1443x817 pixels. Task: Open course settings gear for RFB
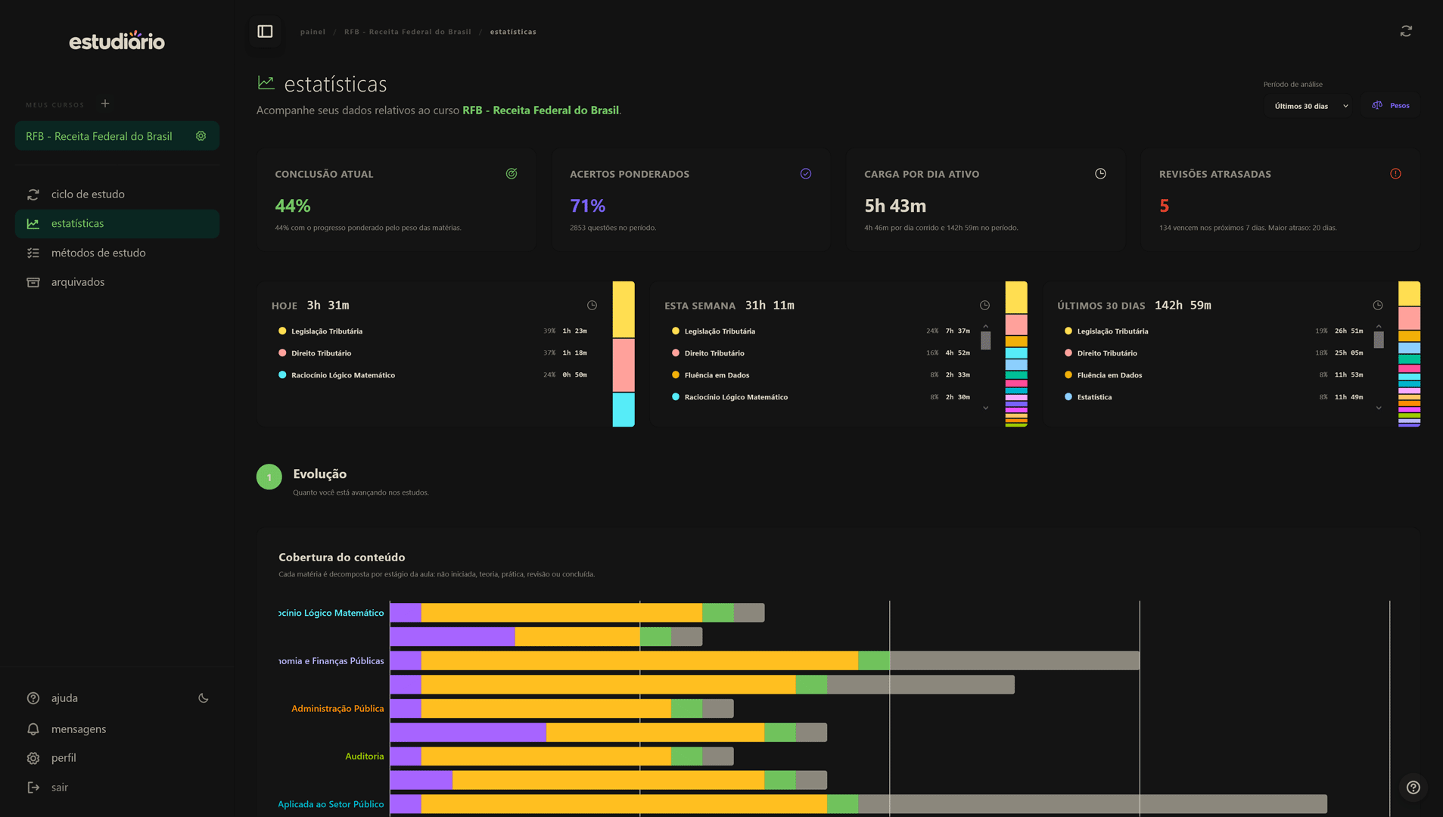201,136
